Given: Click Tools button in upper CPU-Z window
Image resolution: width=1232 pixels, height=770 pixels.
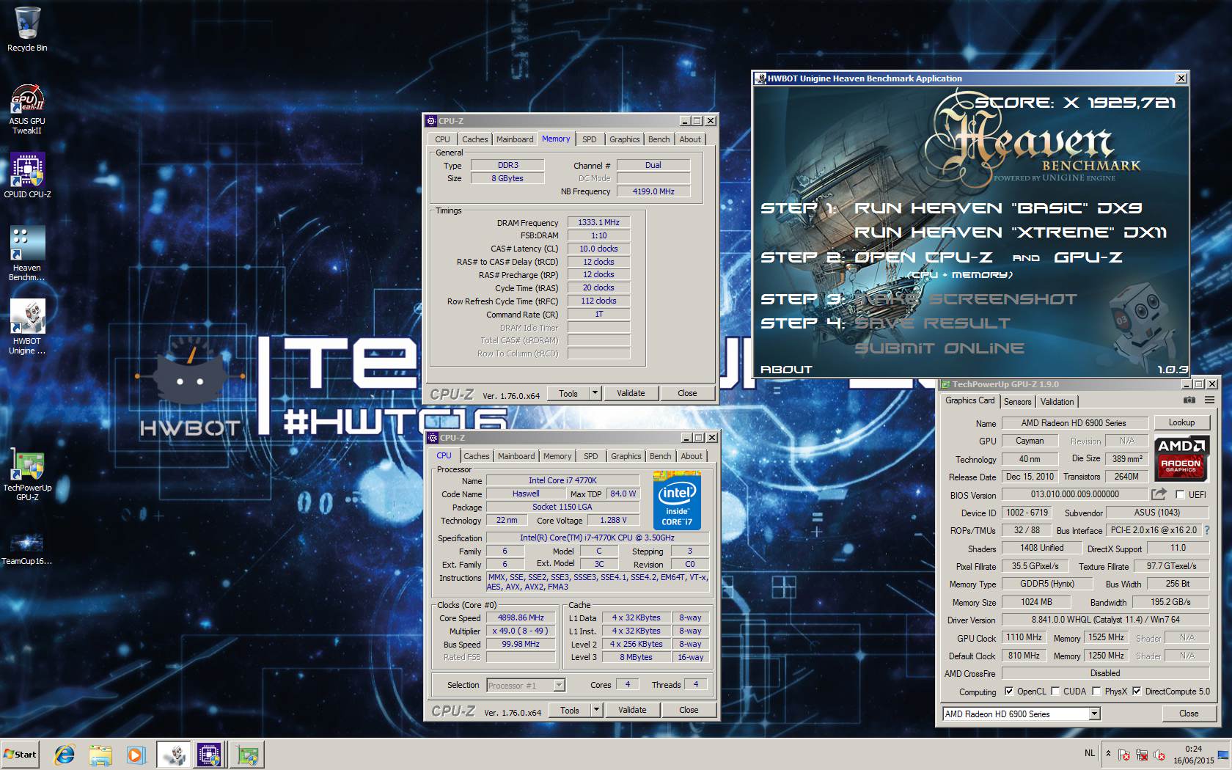Looking at the screenshot, I should coord(568,393).
